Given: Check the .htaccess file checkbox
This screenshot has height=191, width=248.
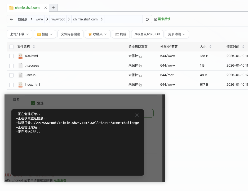Looking at the screenshot, I should (x=11, y=66).
